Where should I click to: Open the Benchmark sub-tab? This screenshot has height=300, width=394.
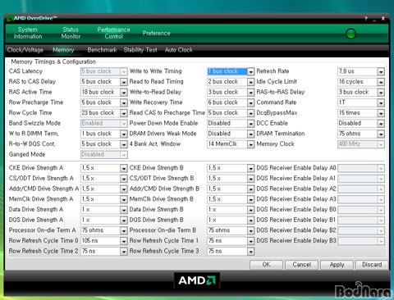point(102,50)
